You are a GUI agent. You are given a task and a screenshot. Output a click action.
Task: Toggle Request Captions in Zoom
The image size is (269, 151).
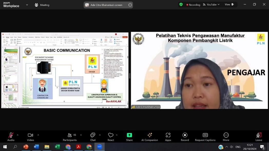point(205,137)
